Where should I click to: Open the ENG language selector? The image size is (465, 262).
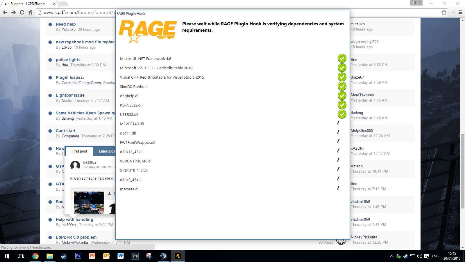coord(435,256)
